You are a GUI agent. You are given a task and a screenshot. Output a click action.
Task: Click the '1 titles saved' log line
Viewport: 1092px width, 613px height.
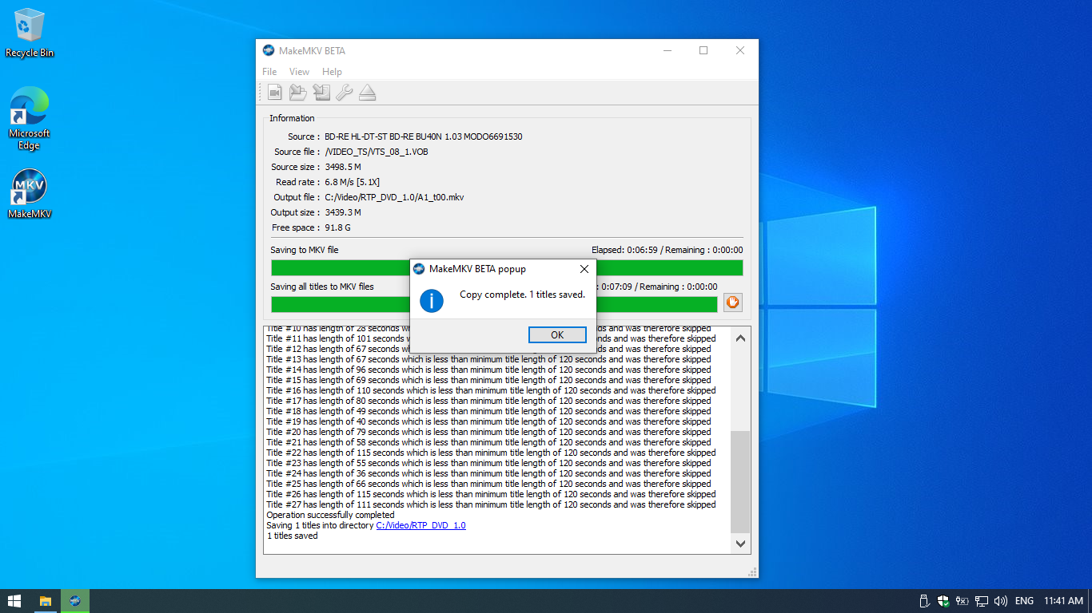[293, 536]
